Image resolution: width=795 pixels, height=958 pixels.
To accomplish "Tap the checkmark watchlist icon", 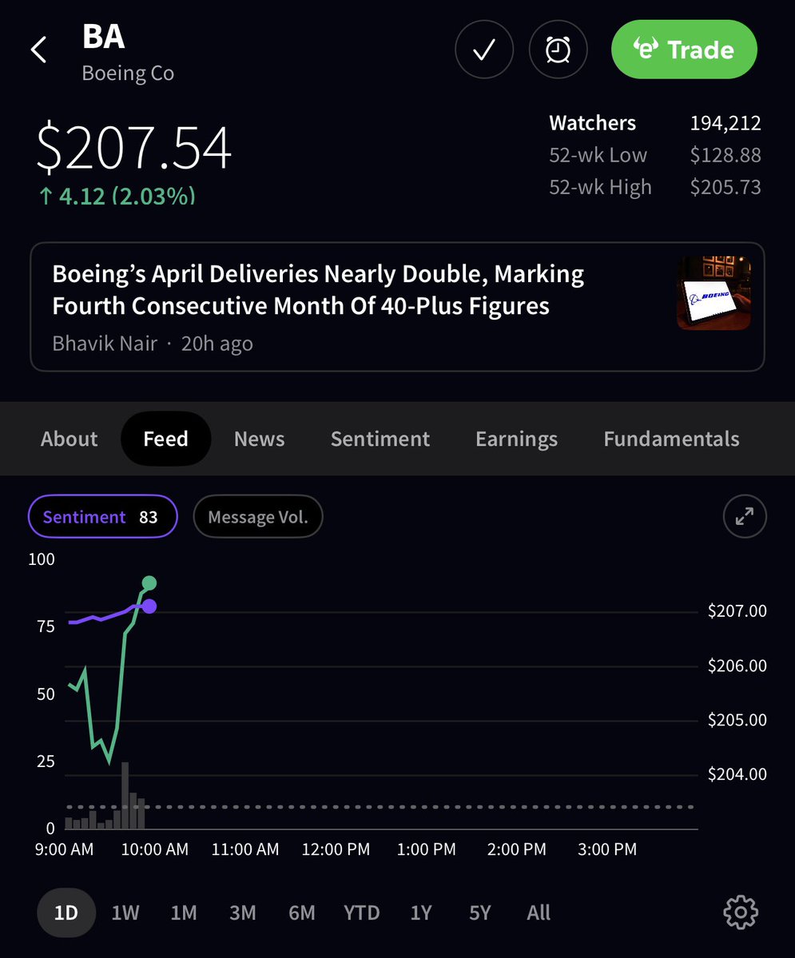I will click(x=484, y=50).
